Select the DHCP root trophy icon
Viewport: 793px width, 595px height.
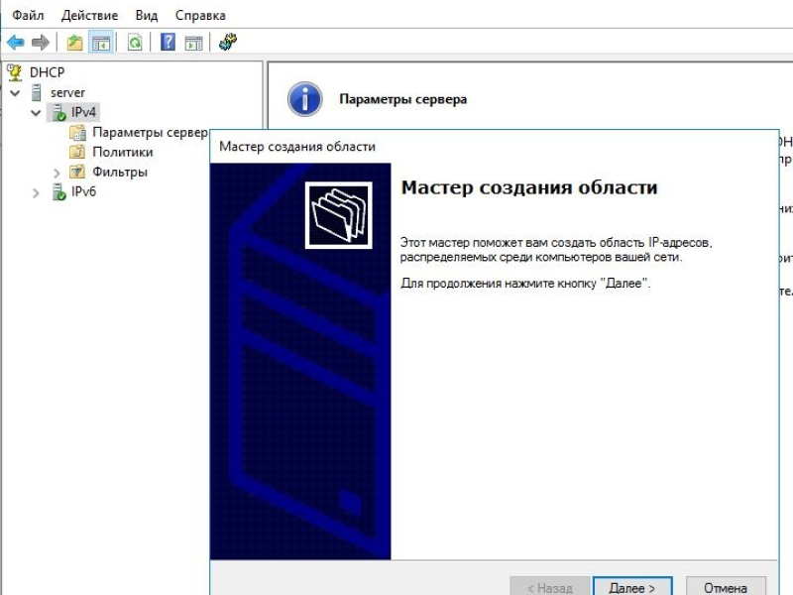pyautogui.click(x=15, y=72)
